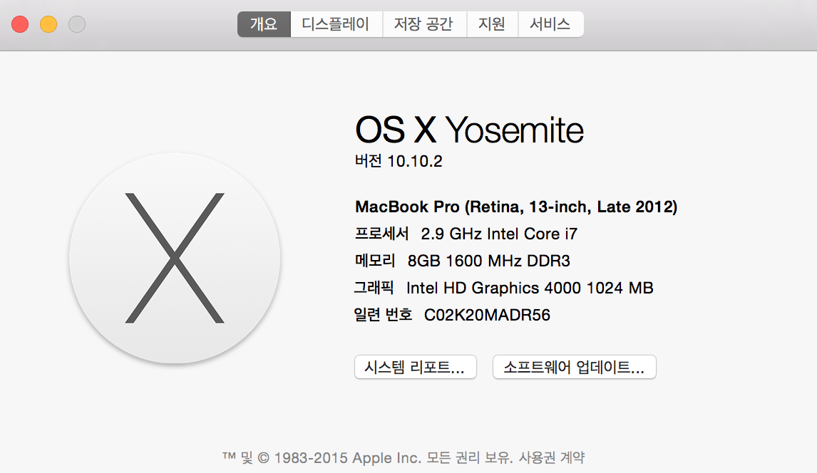Click the OS X Yosemite title heading
The width and height of the screenshot is (817, 473).
469,130
